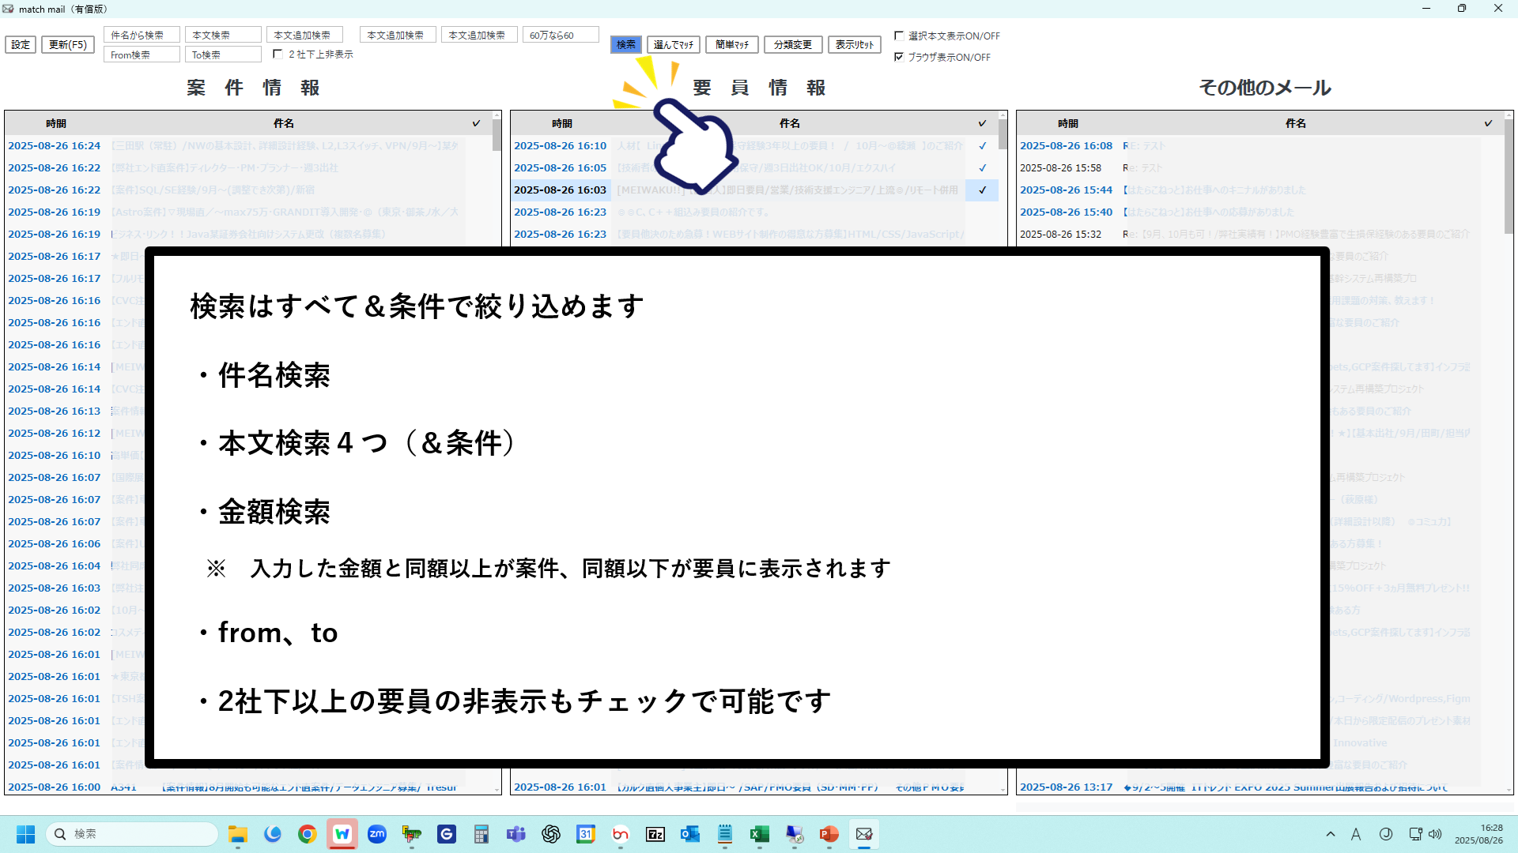Image resolution: width=1518 pixels, height=853 pixels.
Task: Toggle the checkmark on the 16:03 要員 row
Action: (982, 190)
